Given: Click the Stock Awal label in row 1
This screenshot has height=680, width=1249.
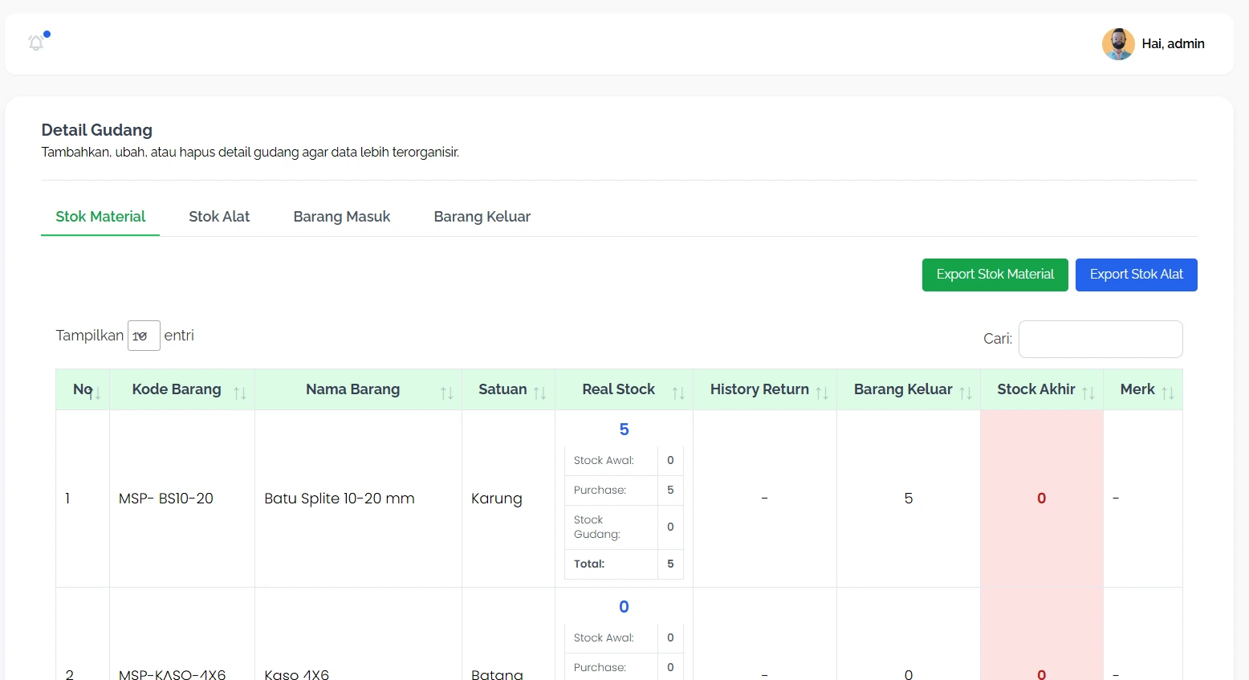Looking at the screenshot, I should point(604,461).
